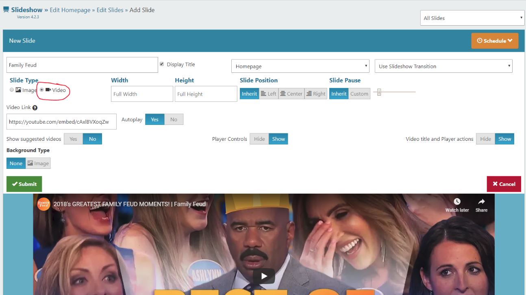Show Video title and Player actions

(x=504, y=139)
